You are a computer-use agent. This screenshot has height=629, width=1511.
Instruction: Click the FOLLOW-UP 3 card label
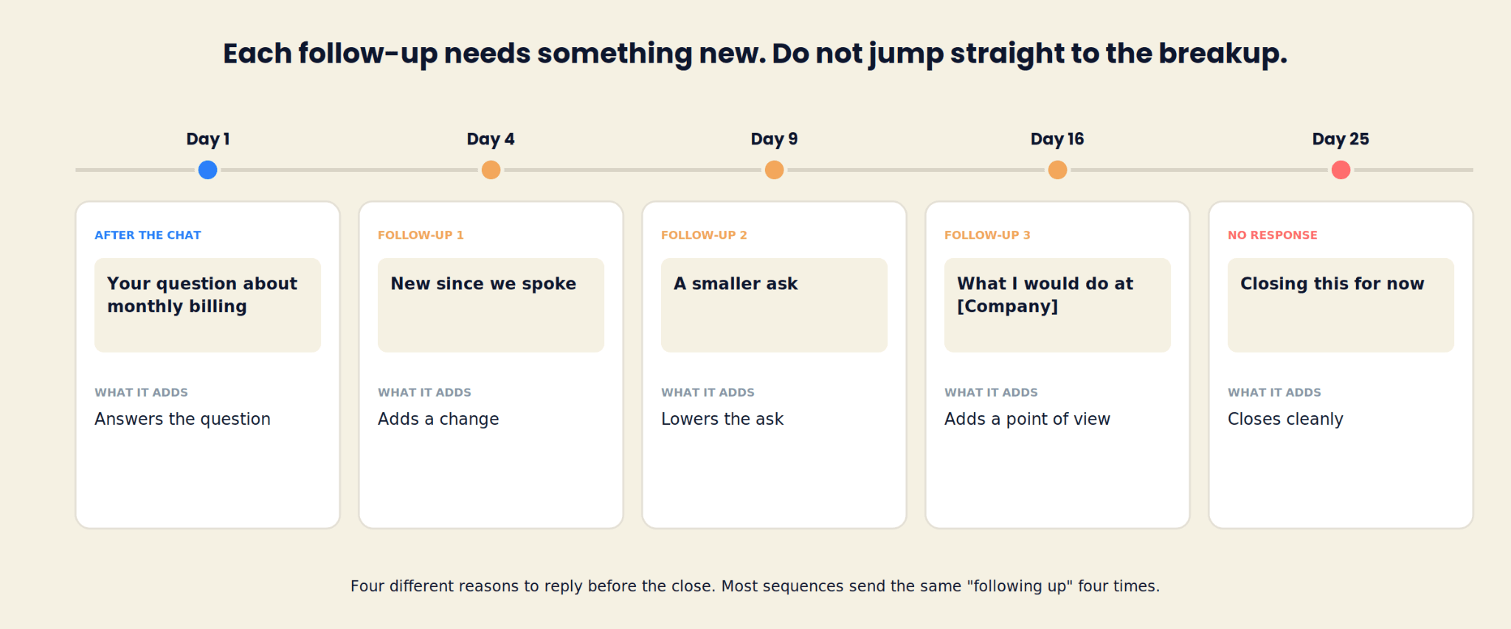tap(987, 235)
